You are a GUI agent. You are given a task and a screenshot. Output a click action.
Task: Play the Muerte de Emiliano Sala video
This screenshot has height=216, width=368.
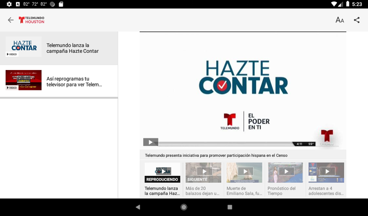pos(244,172)
